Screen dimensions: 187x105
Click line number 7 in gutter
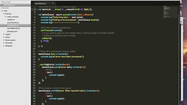(35, 15)
